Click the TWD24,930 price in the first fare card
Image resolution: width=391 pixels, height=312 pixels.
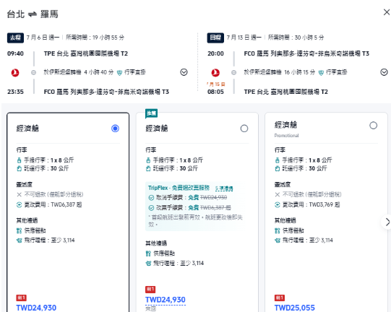pos(36,308)
